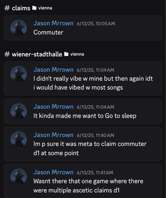Click the 11:41 AM timestamp
Viewport: 166px width, 198px height.
pos(95,172)
